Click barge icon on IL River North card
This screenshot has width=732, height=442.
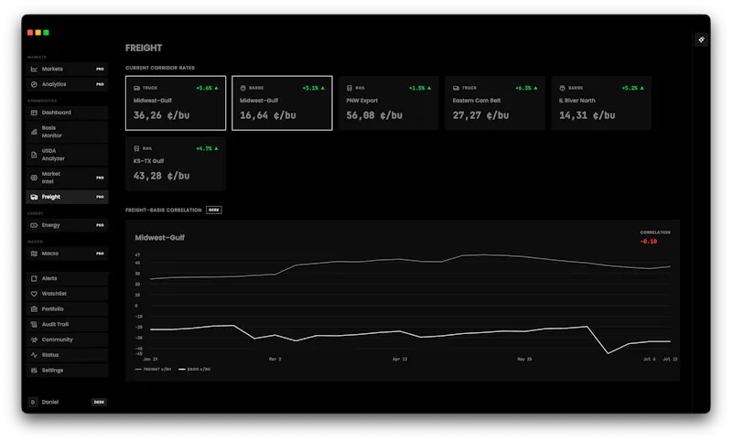(x=563, y=88)
